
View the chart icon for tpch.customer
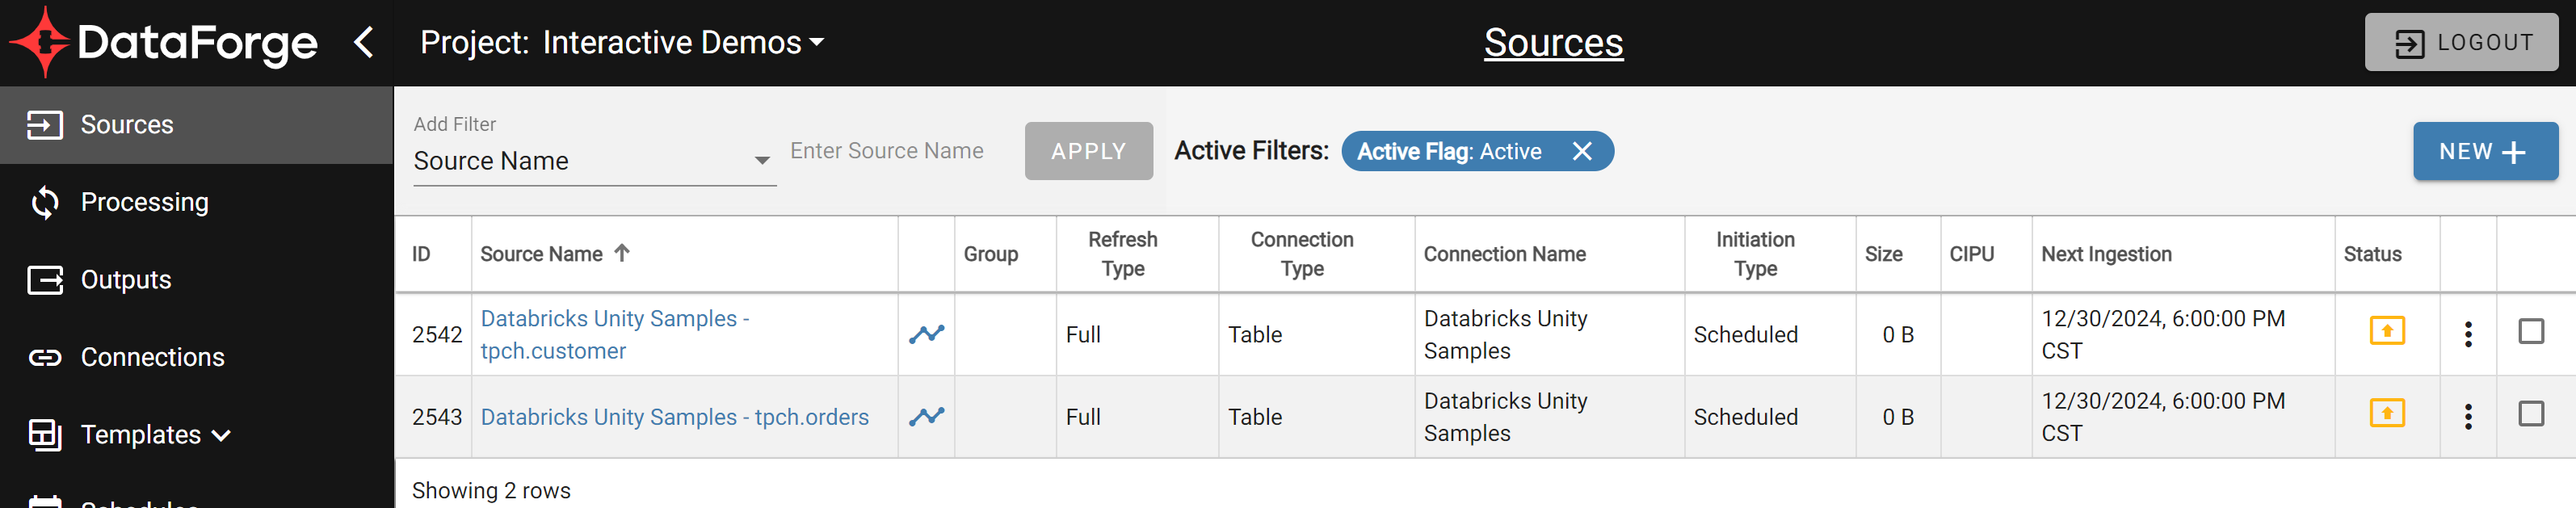tap(927, 334)
